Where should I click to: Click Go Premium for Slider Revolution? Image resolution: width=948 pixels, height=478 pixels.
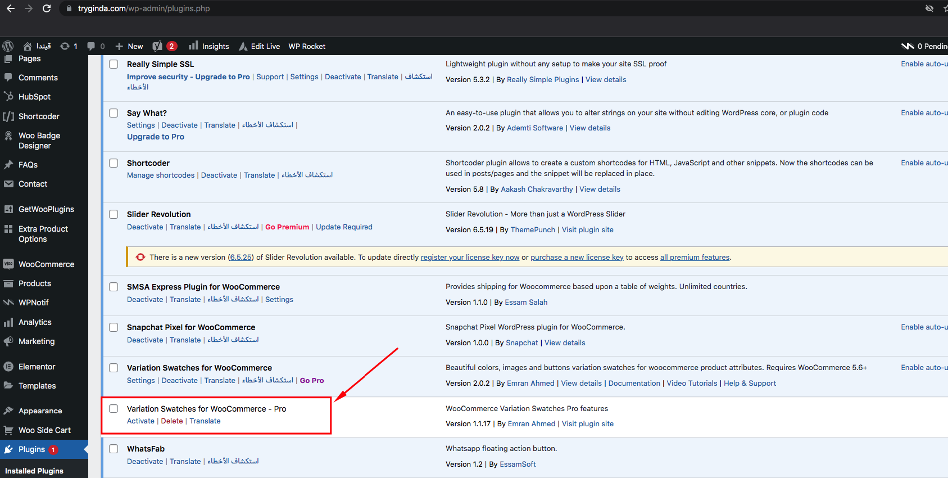[x=287, y=227]
